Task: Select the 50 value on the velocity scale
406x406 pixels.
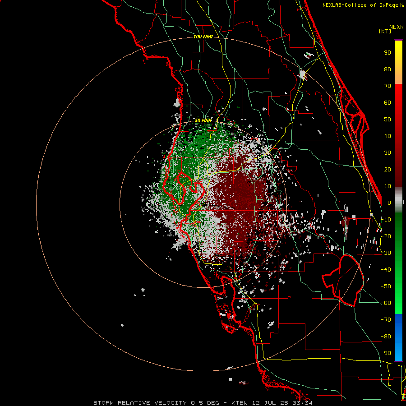Action: click(x=388, y=120)
